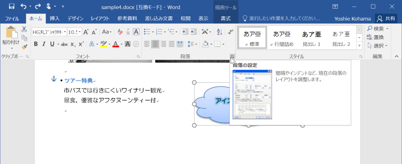Click the 貼り付け paste button
The height and width of the screenshot is (164, 402).
point(11,38)
